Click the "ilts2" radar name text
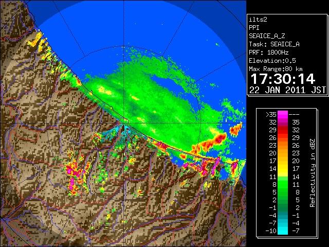This screenshot has height=247, width=329. [258, 20]
